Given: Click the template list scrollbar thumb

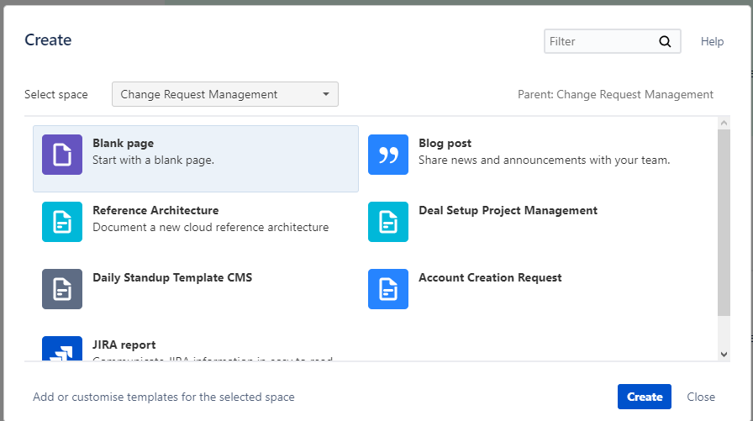Looking at the screenshot, I should click(724, 223).
